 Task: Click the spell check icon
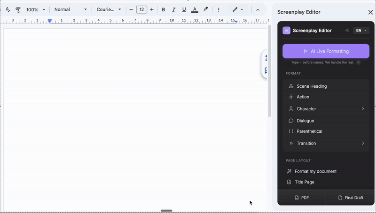pos(8,9)
